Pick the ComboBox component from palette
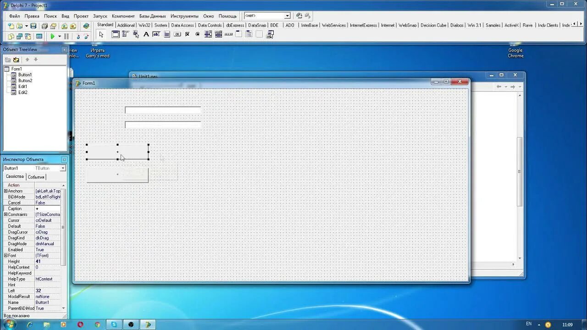 pyautogui.click(x=218, y=34)
